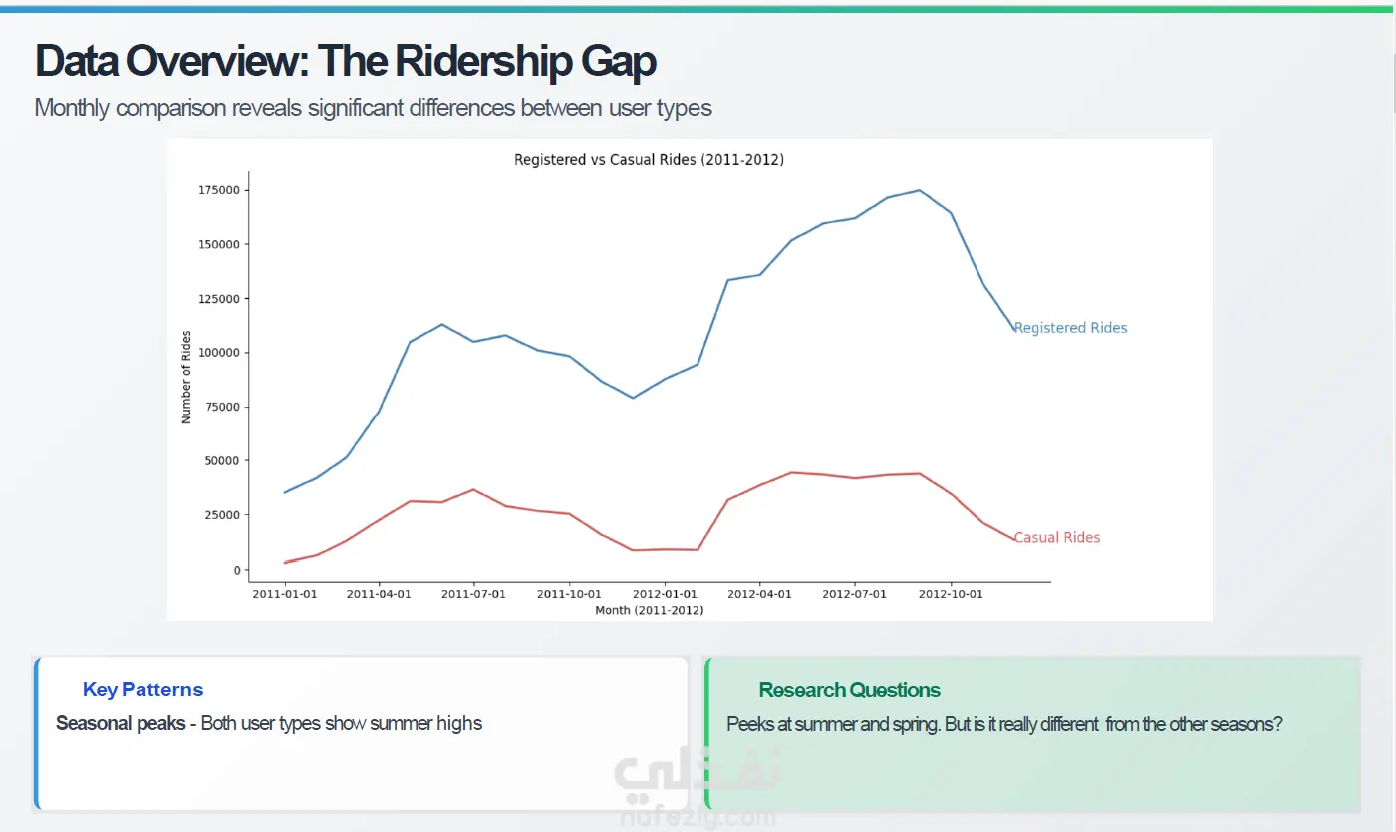The image size is (1396, 832).
Task: Click the 0 y-axis tick value
Action: 237,570
